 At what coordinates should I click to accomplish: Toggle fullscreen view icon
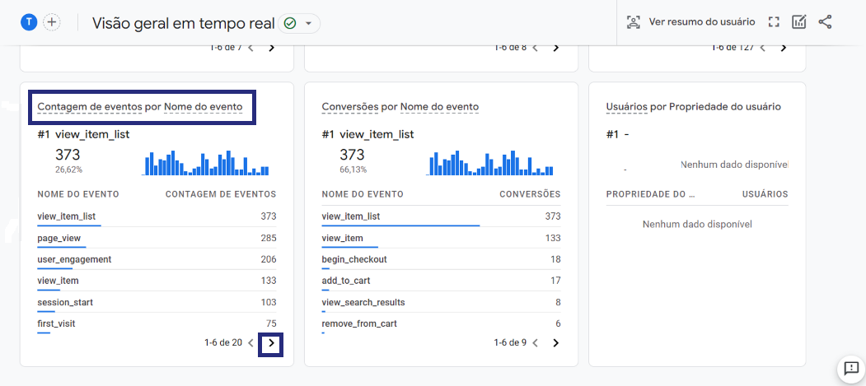click(x=774, y=22)
